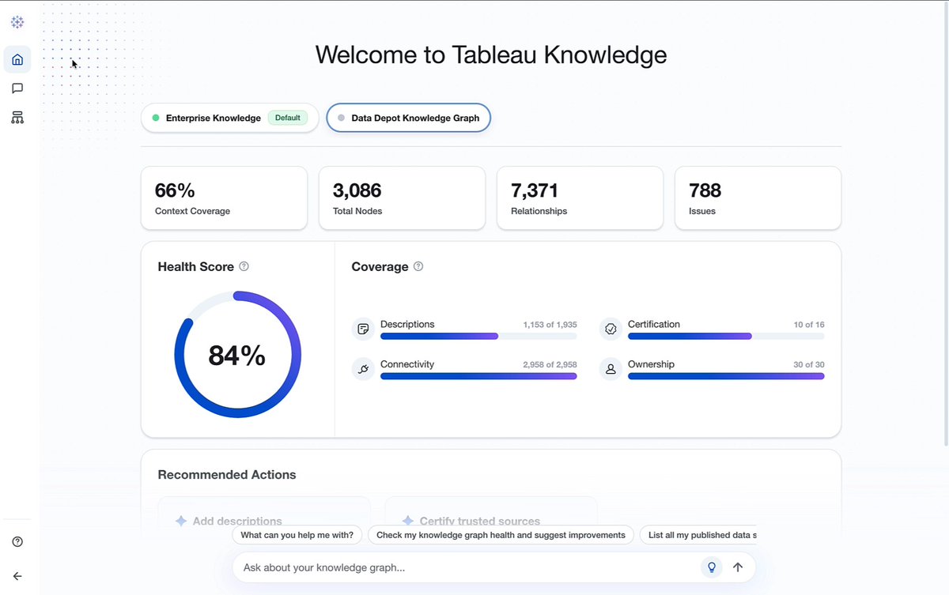Click the Certification coverage progress bar
Image resolution: width=949 pixels, height=595 pixels.
pyautogui.click(x=726, y=336)
